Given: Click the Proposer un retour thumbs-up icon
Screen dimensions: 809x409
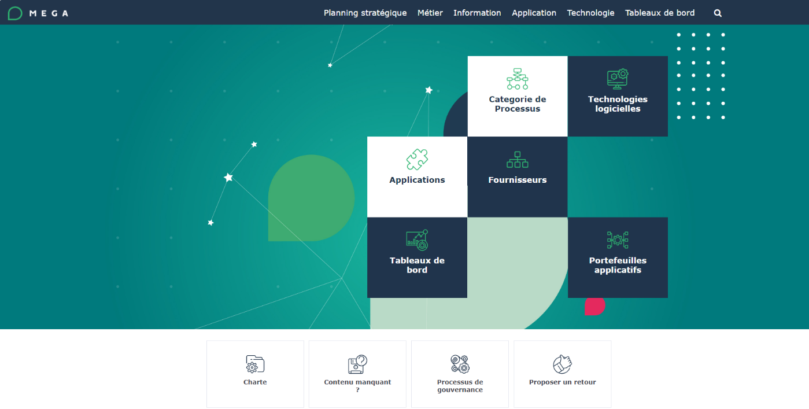Looking at the screenshot, I should (562, 364).
